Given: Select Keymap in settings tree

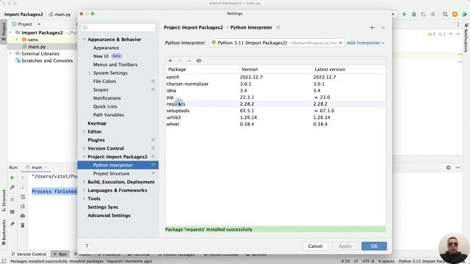Looking at the screenshot, I should 97,123.
